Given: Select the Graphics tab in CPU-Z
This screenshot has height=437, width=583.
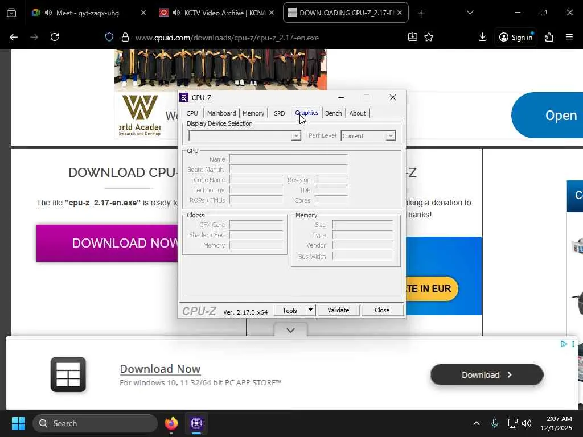Looking at the screenshot, I should pos(307,113).
